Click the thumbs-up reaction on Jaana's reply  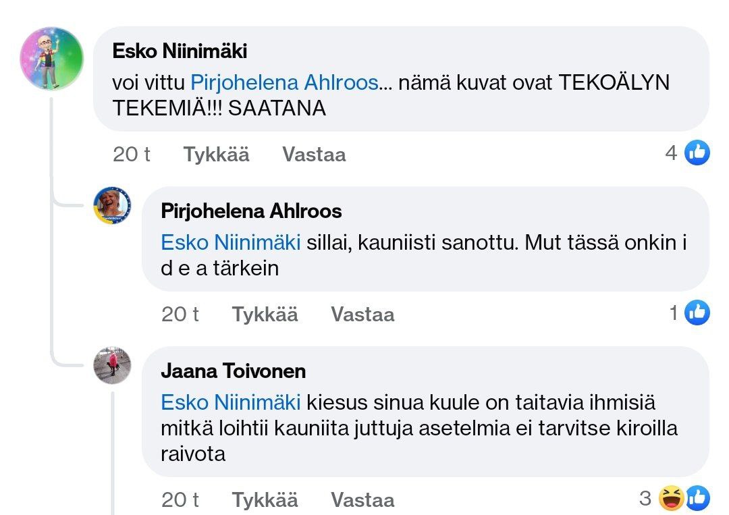[x=697, y=499]
